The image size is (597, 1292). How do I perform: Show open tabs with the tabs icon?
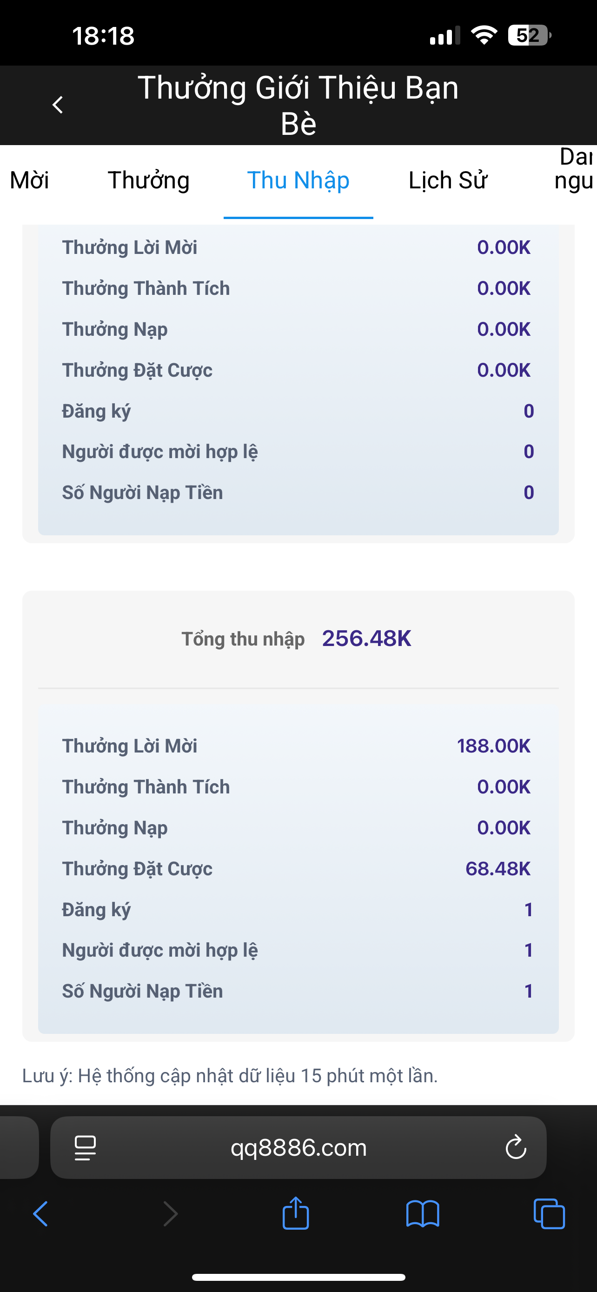(550, 1214)
